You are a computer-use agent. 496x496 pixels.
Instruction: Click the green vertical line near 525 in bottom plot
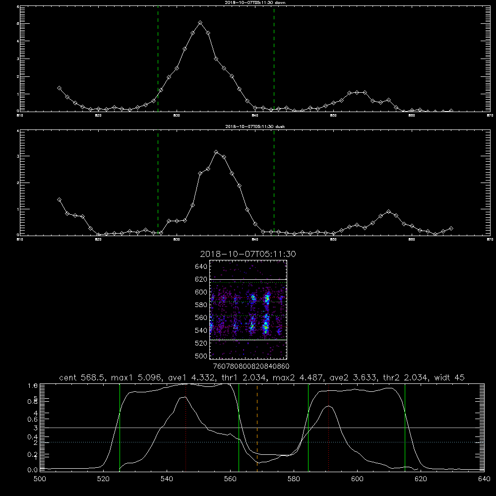120,427
